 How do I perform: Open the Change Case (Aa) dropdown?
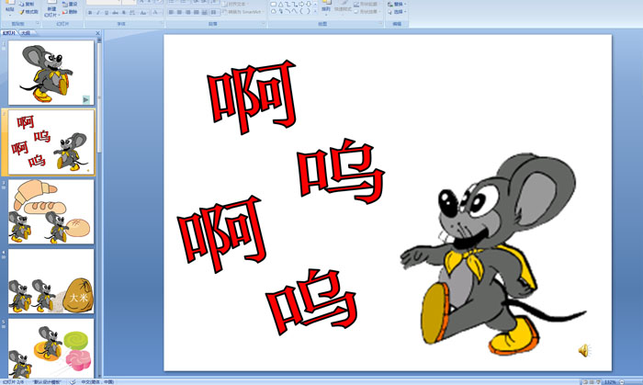[143, 13]
